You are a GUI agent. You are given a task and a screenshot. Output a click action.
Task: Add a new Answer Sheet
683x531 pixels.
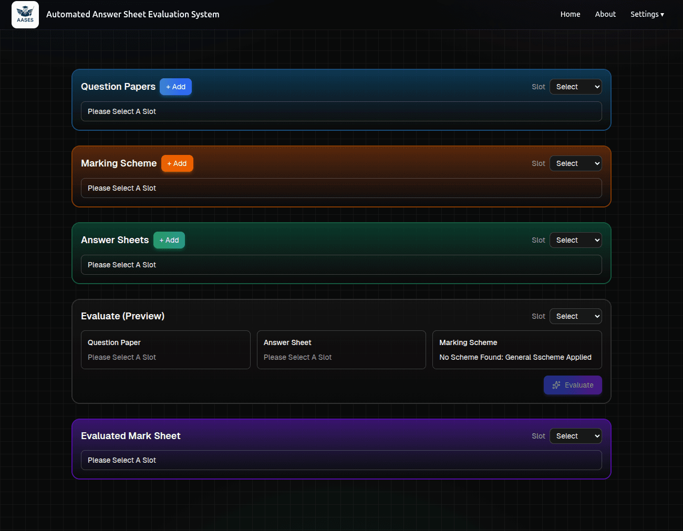point(169,240)
